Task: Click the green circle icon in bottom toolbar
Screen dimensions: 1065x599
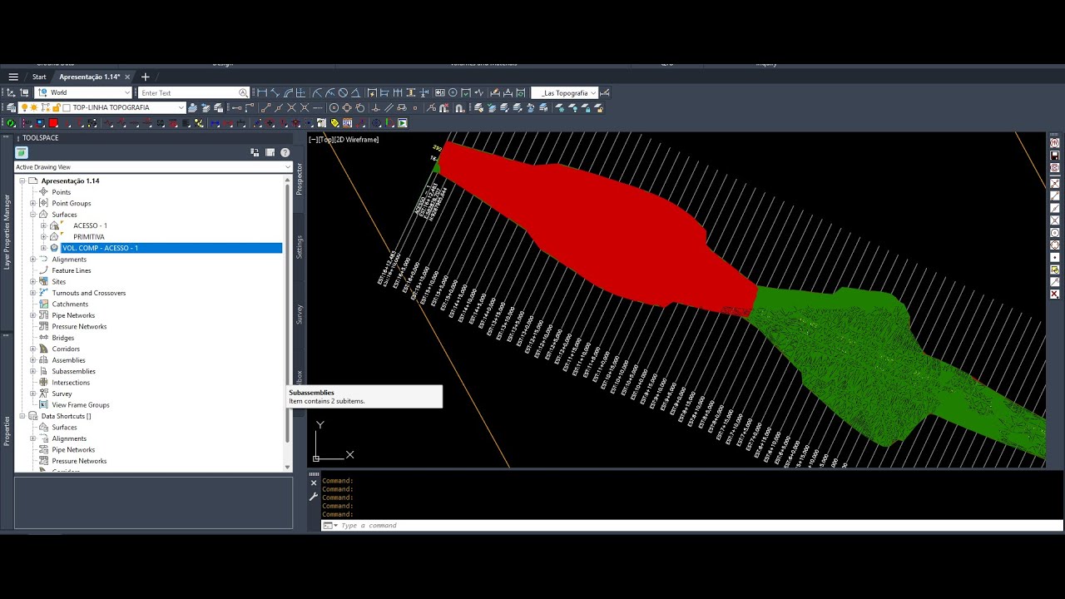Action: [11, 123]
